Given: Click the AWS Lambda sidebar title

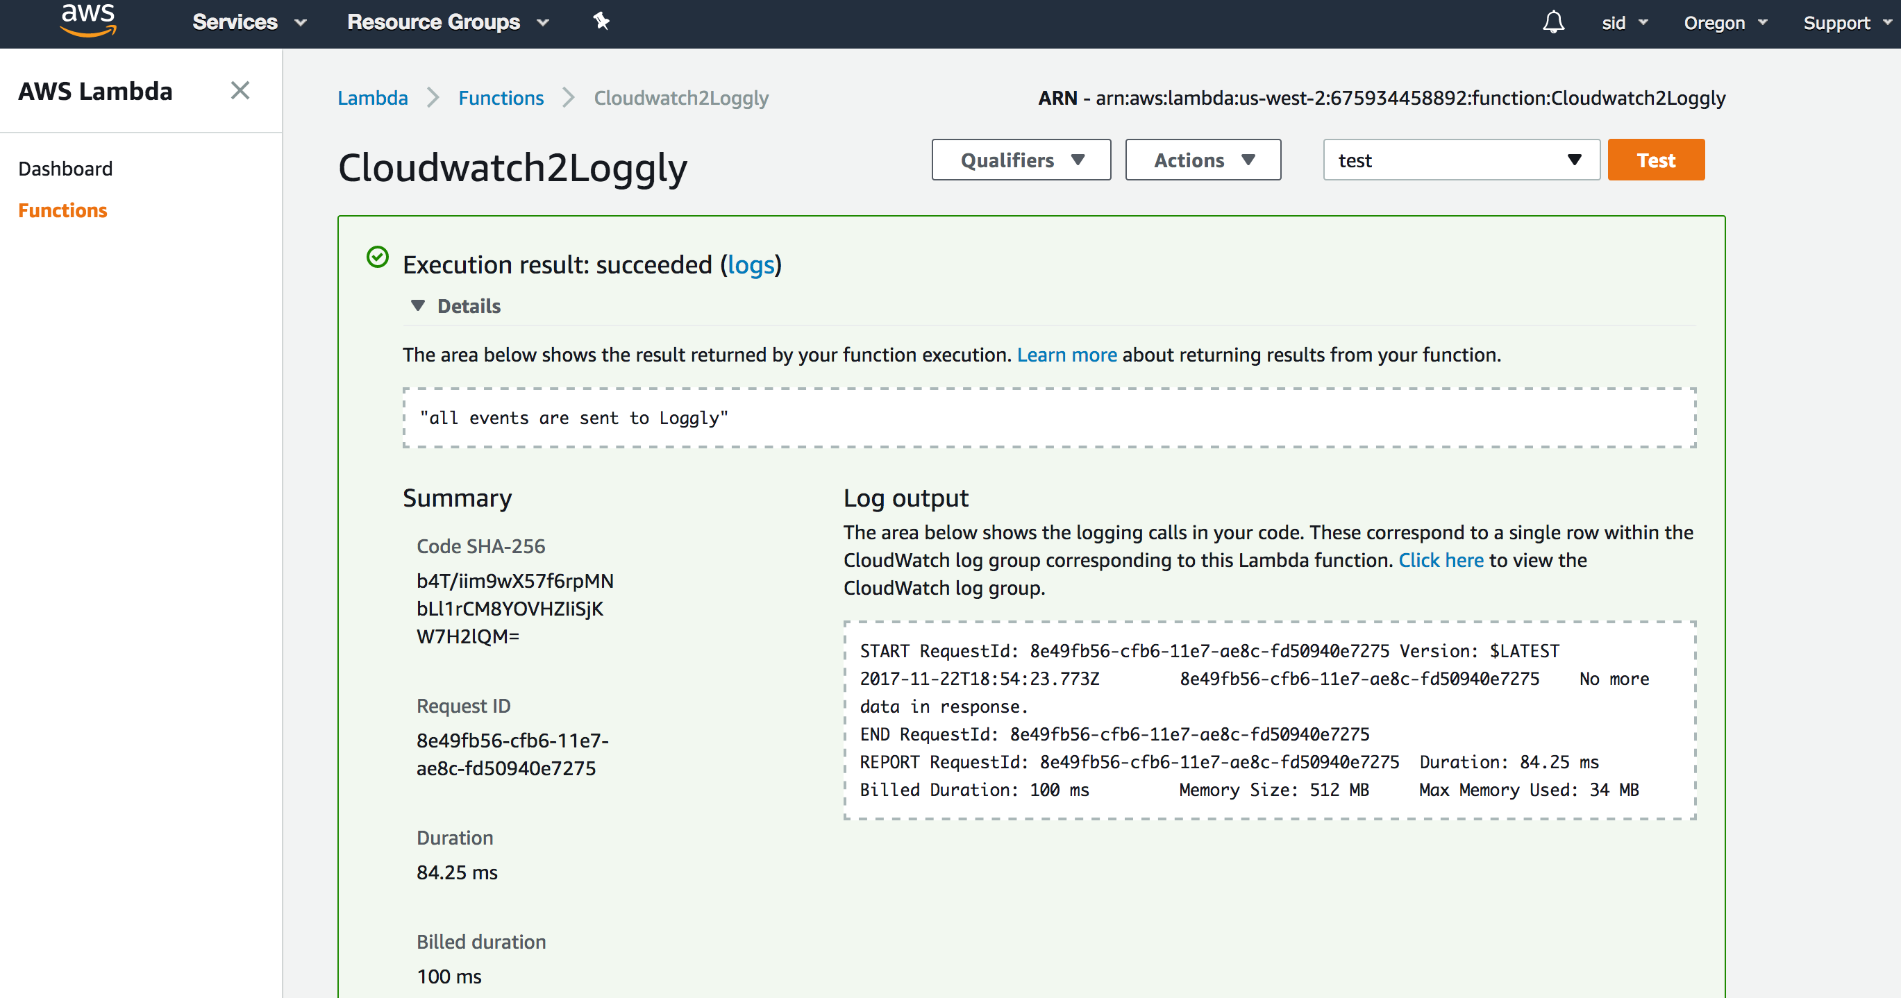Looking at the screenshot, I should click(95, 92).
